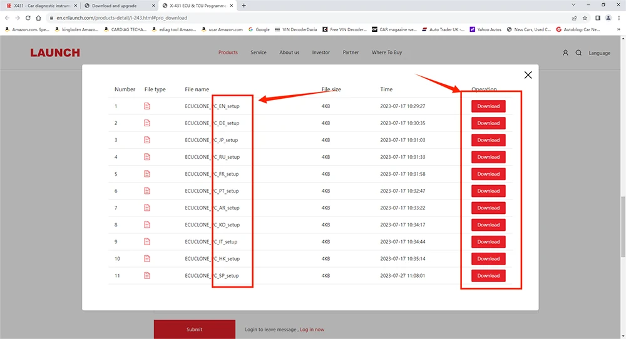Open the Service menu
This screenshot has width=626, height=339.
point(259,53)
